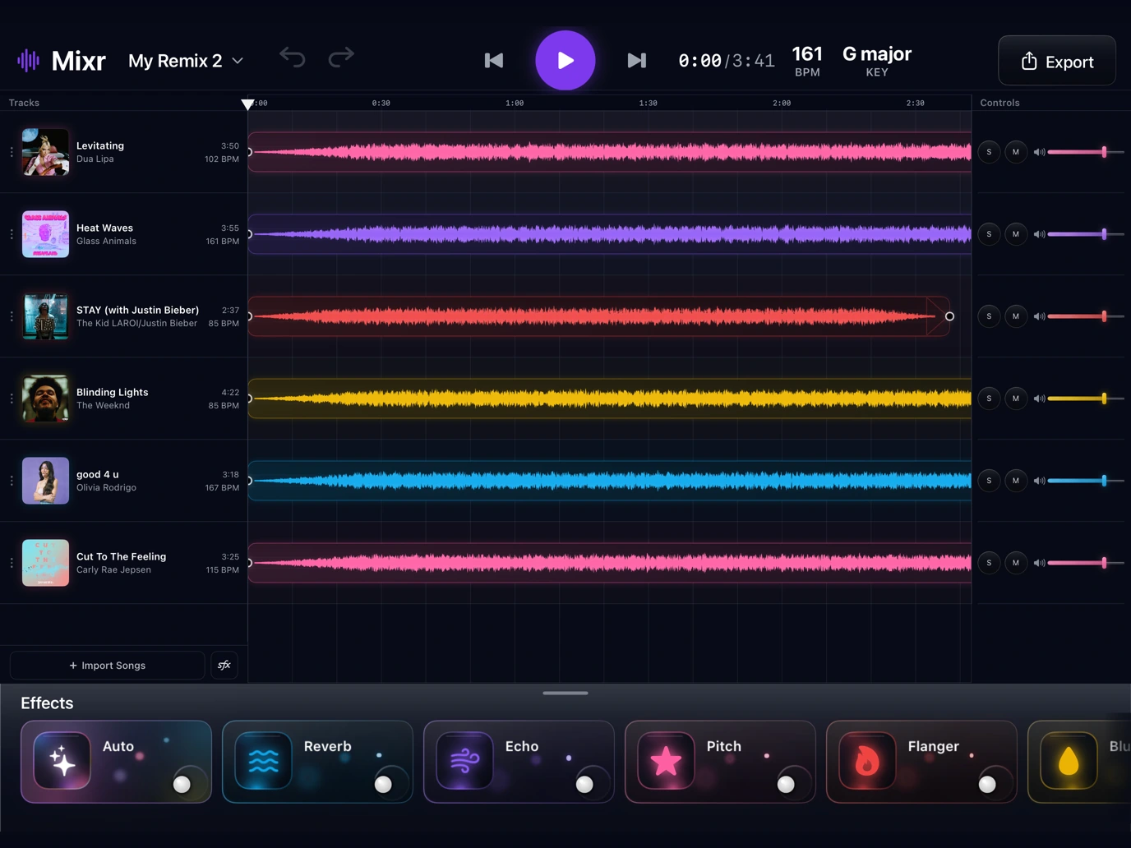Solo the Blinding Lights track
Screen dimensions: 1131x848
pos(989,399)
